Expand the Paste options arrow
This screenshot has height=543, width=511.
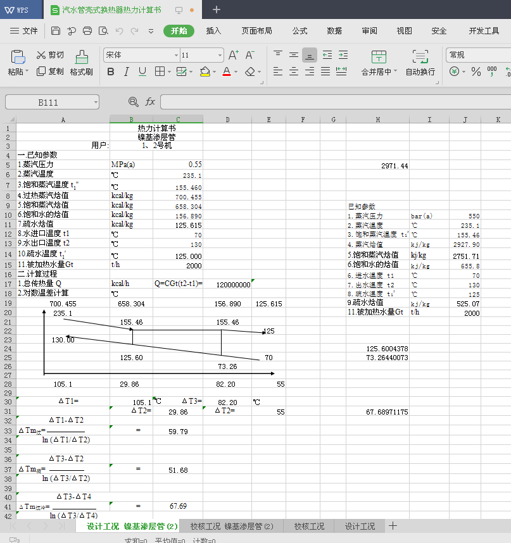point(27,72)
